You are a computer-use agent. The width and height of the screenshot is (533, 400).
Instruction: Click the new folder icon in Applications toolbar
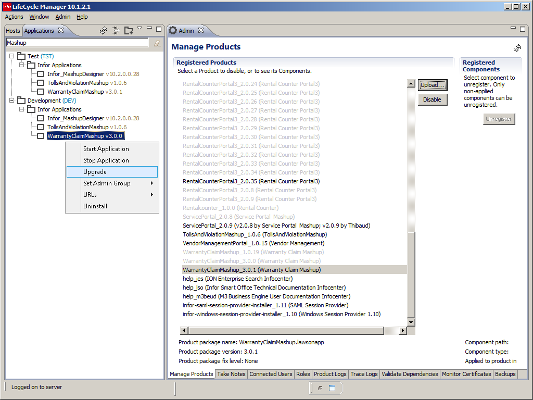point(128,30)
